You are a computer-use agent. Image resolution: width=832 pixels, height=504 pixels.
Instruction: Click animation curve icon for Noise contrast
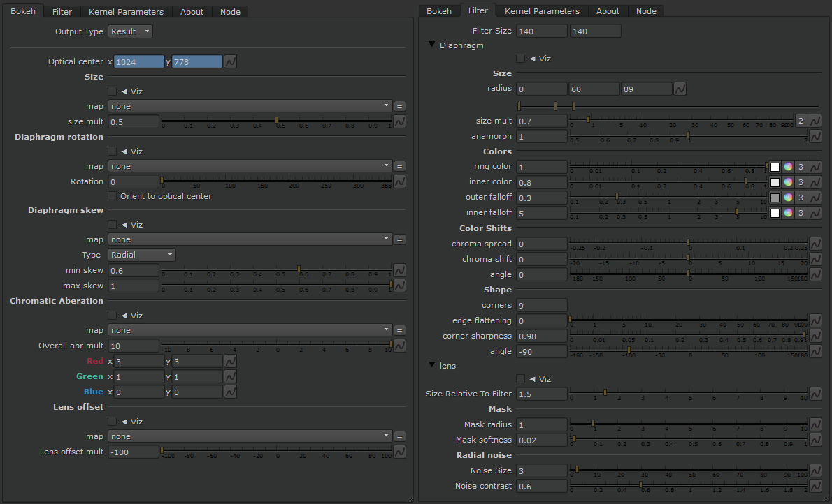coord(815,486)
